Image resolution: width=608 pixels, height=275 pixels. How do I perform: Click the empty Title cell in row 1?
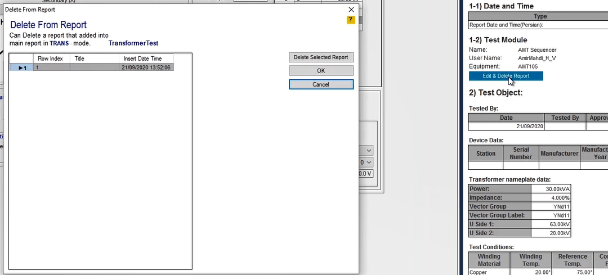point(93,67)
